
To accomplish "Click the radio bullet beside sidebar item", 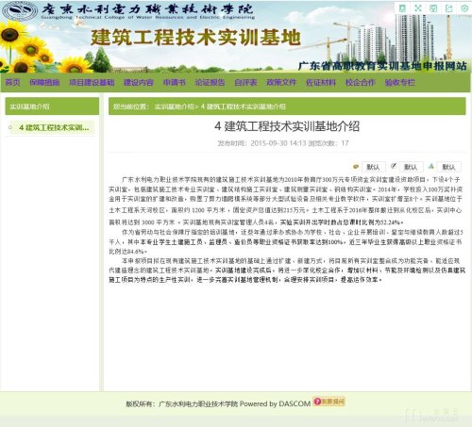I will 10,127.
